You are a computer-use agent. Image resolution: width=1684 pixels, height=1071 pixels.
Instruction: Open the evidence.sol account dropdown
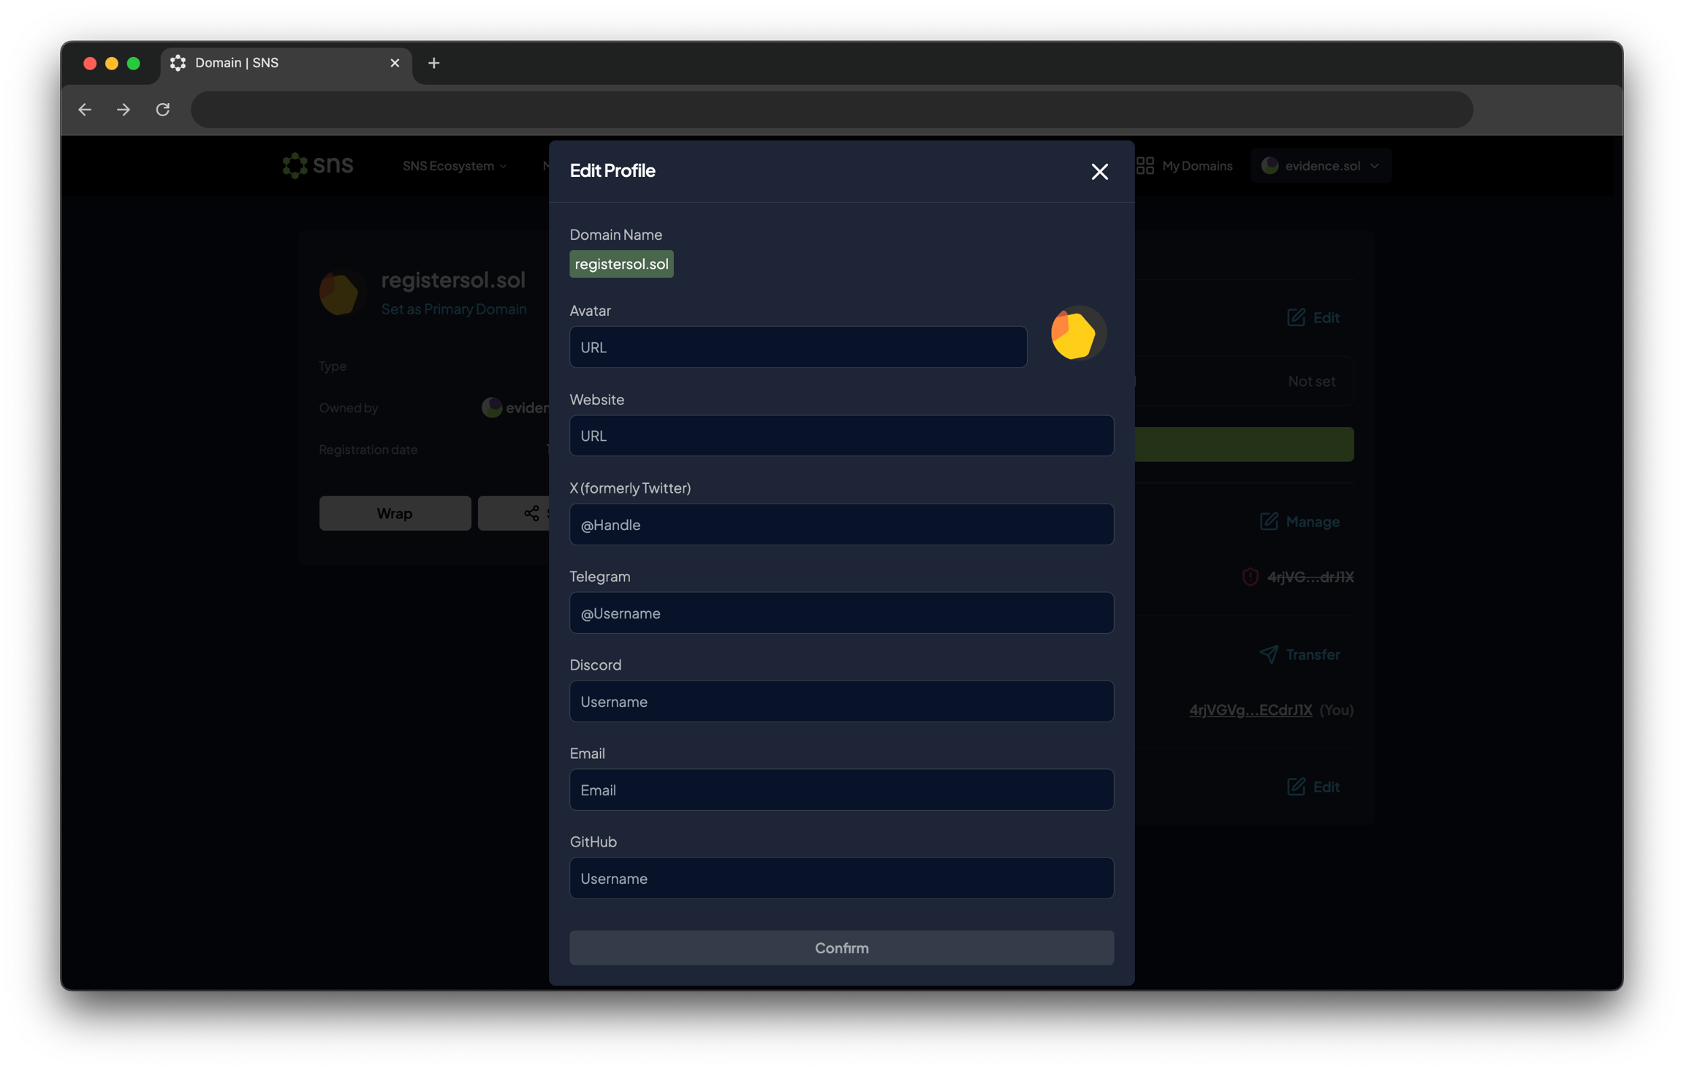(x=1321, y=166)
